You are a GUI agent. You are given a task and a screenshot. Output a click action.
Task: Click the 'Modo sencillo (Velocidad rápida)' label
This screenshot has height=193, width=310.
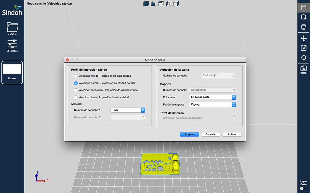(49, 3)
